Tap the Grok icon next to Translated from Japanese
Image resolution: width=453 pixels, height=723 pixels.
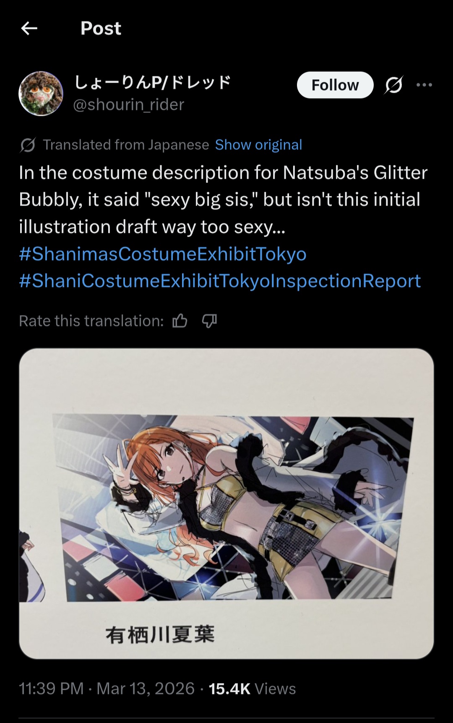click(x=28, y=145)
